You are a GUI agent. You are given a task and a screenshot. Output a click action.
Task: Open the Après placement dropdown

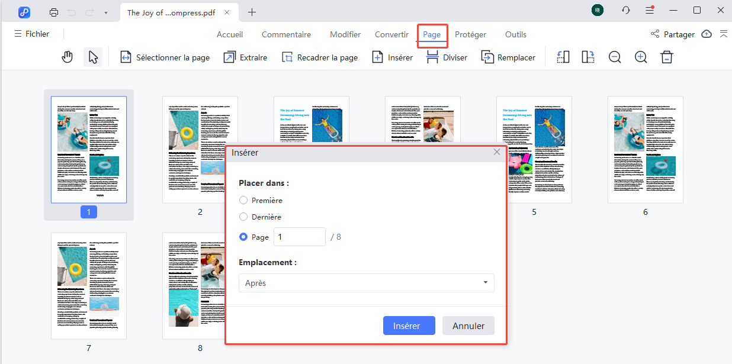click(x=366, y=283)
